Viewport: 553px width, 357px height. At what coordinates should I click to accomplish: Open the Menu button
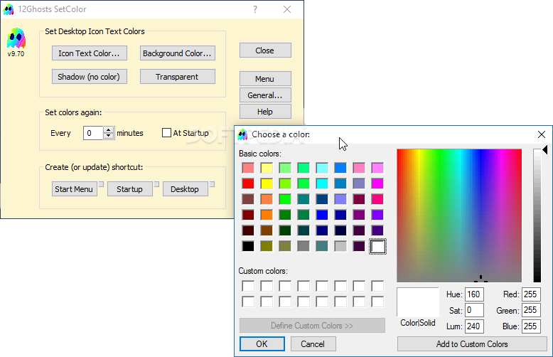pyautogui.click(x=265, y=79)
